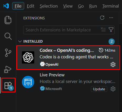Click the Live Preview extension icon

tap(28, 82)
